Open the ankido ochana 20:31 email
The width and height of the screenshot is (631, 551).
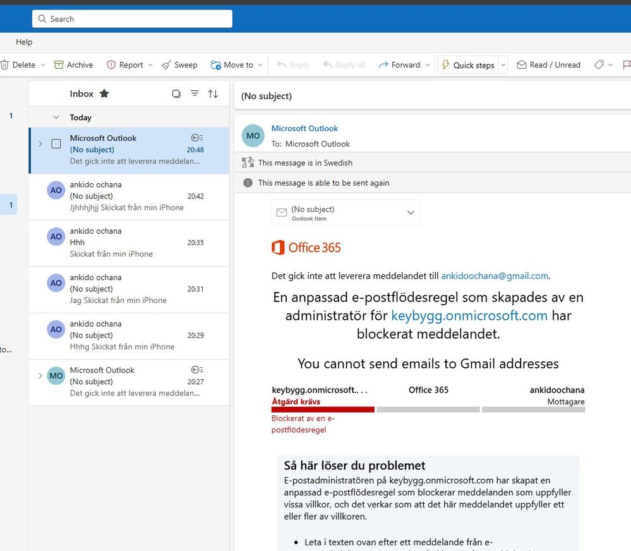tap(129, 289)
